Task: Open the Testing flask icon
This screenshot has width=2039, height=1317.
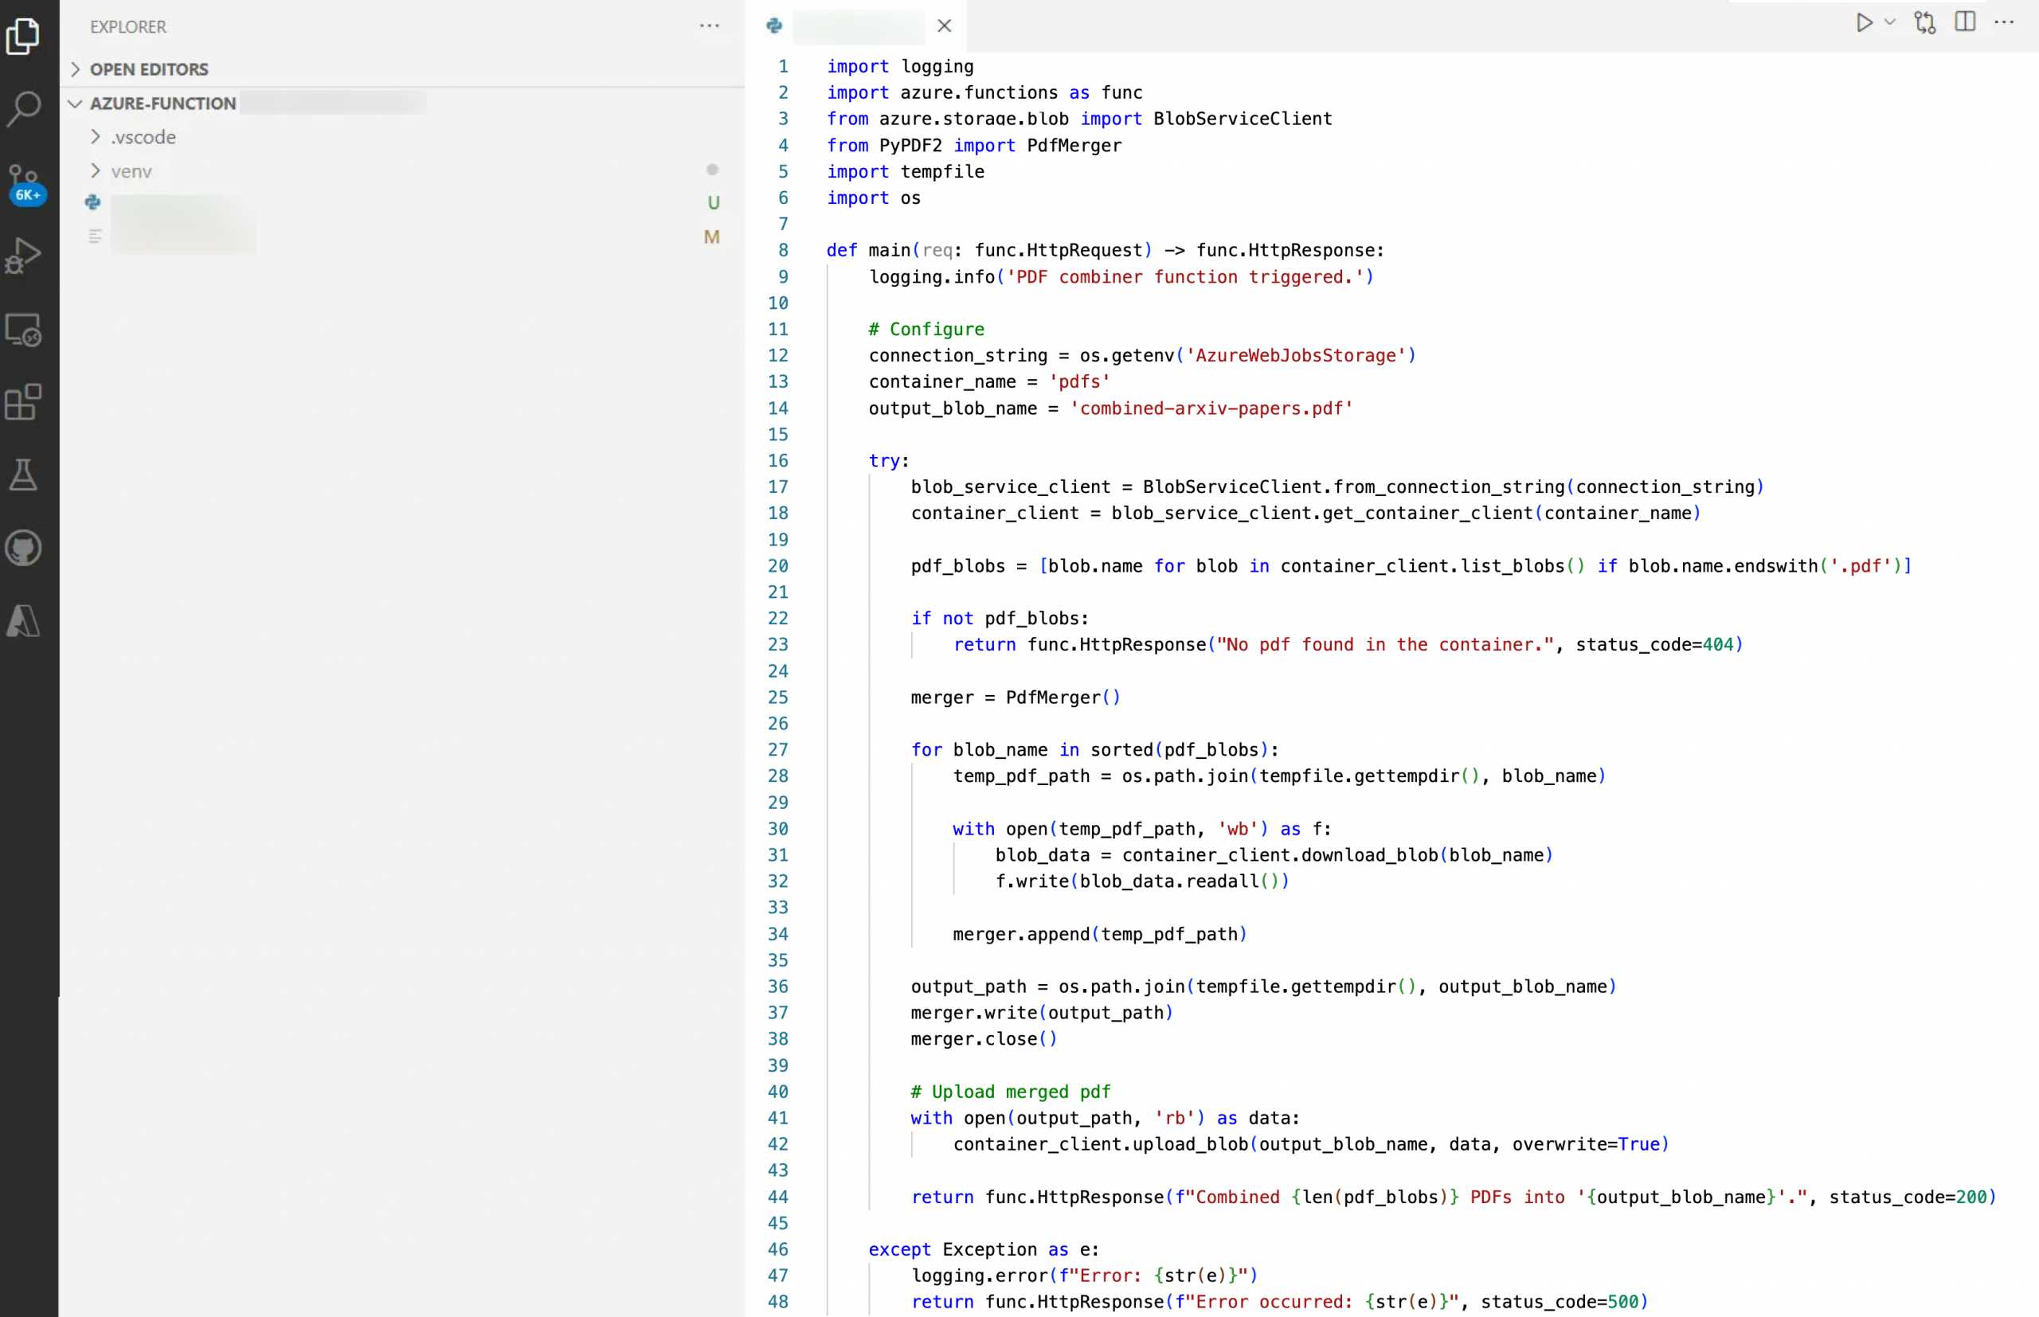Action: tap(23, 475)
